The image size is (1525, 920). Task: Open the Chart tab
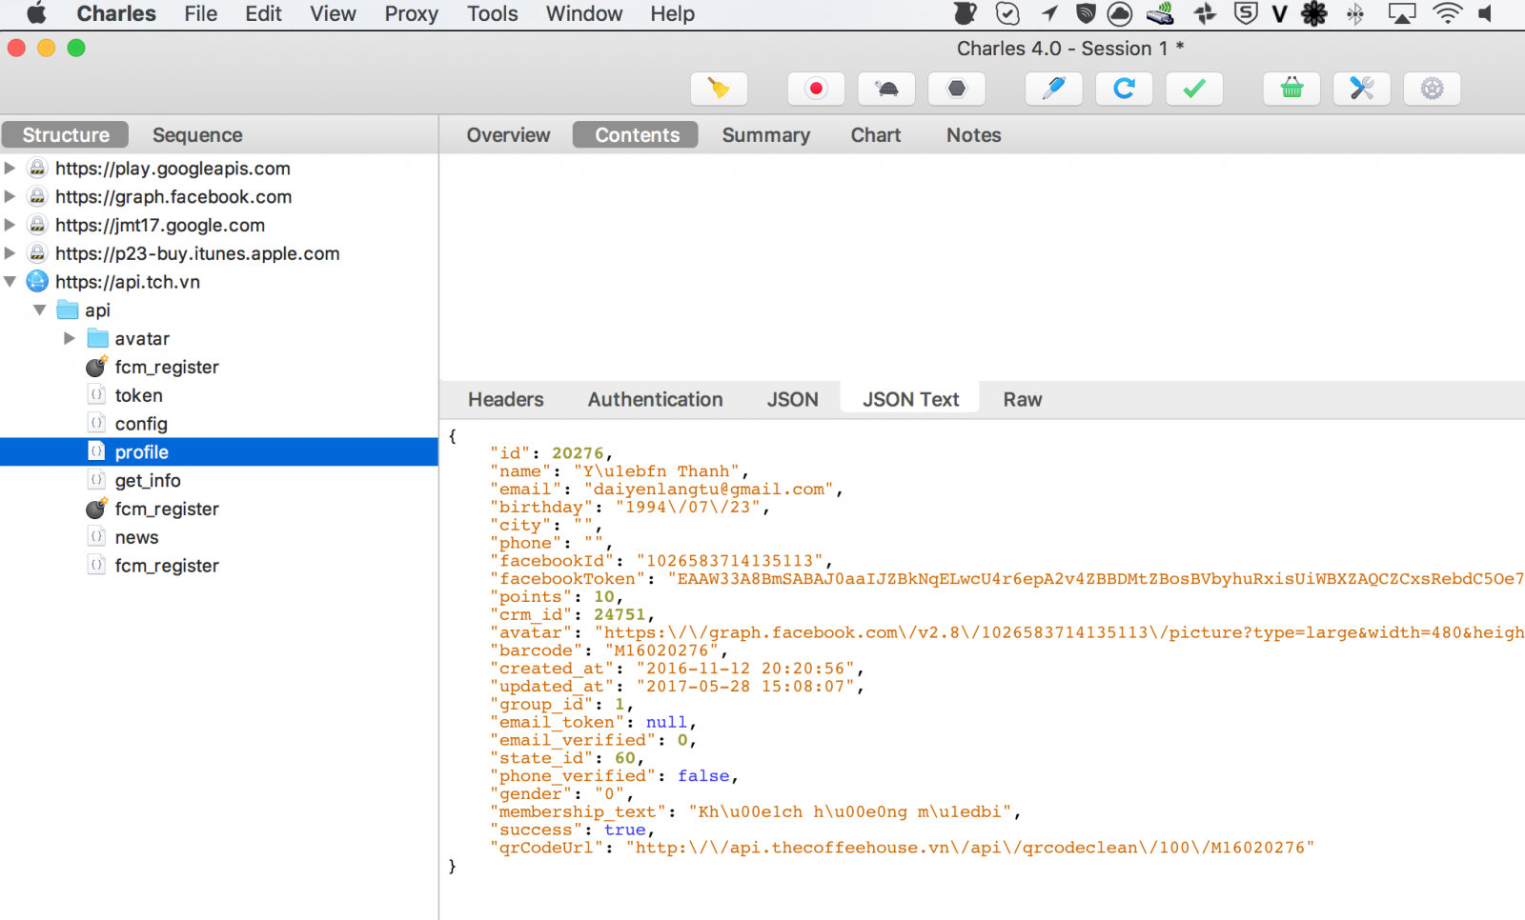875,135
